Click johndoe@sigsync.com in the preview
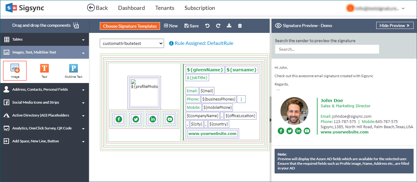Screen dimensions: 417x182 click(352, 117)
